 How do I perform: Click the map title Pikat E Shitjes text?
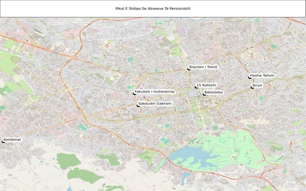tap(153, 9)
